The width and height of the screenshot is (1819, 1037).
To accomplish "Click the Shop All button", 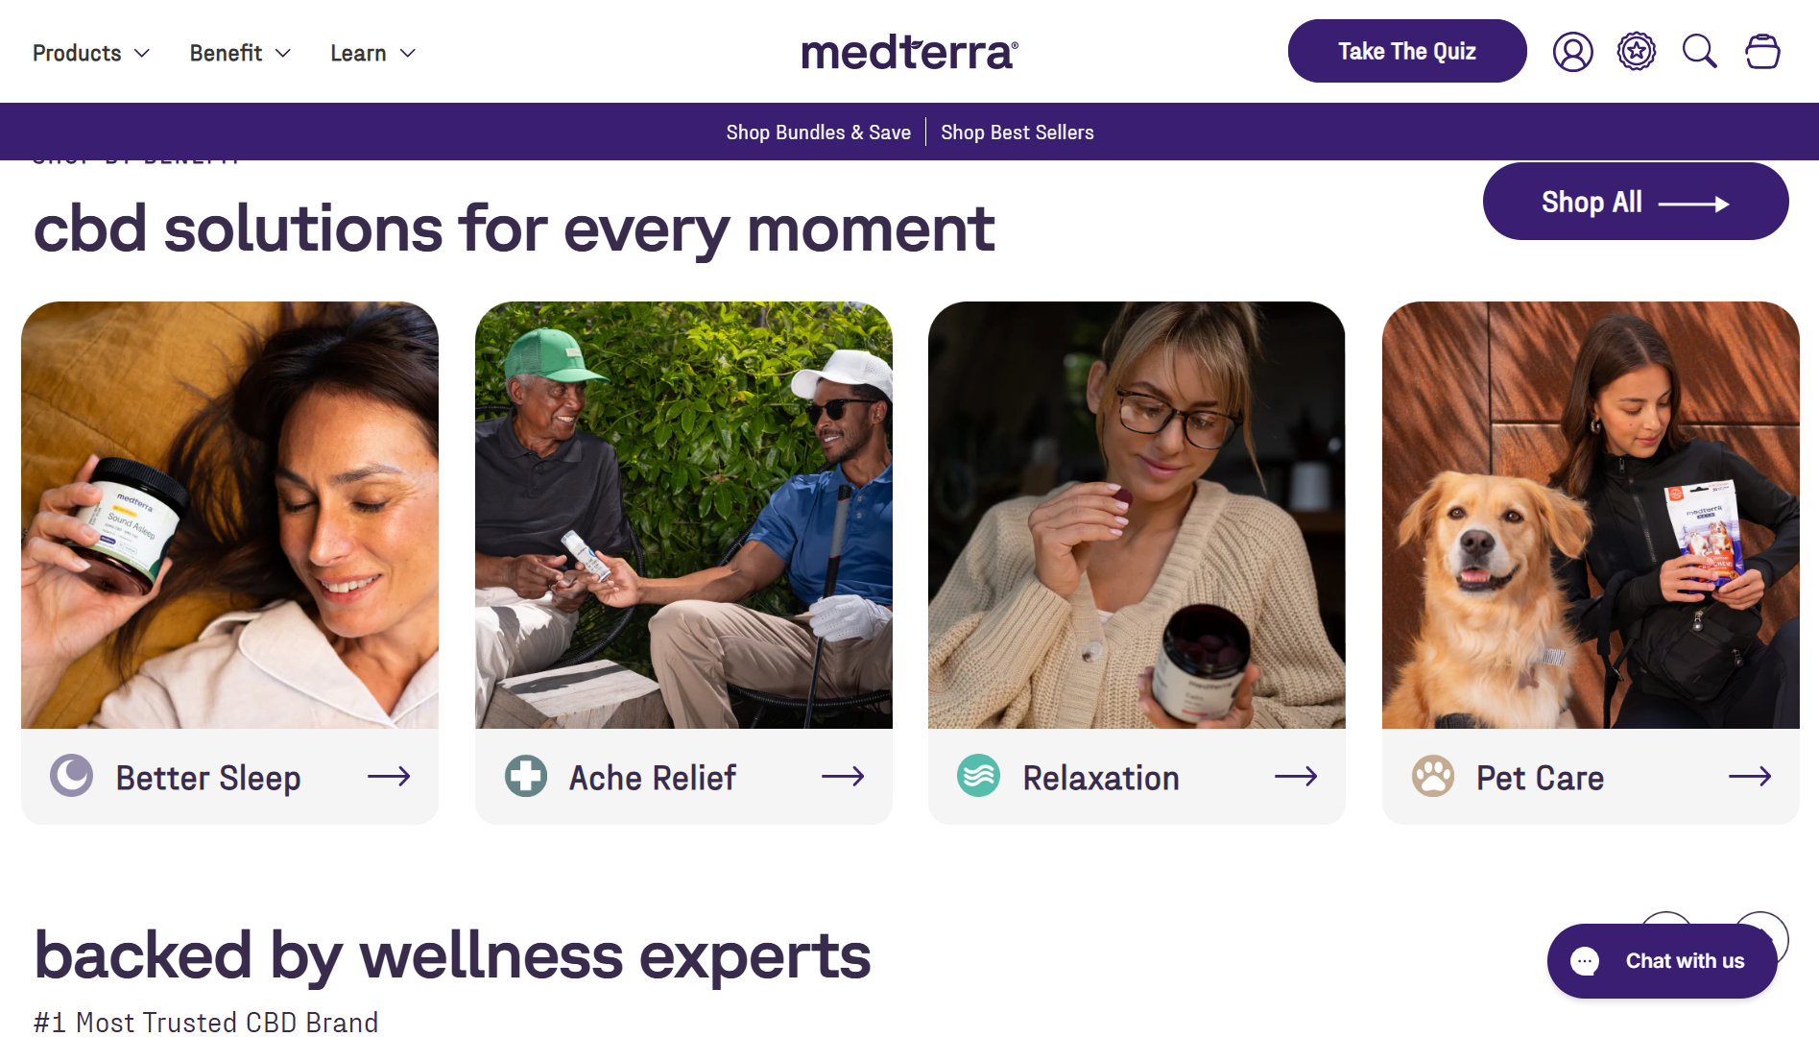I will click(1635, 201).
